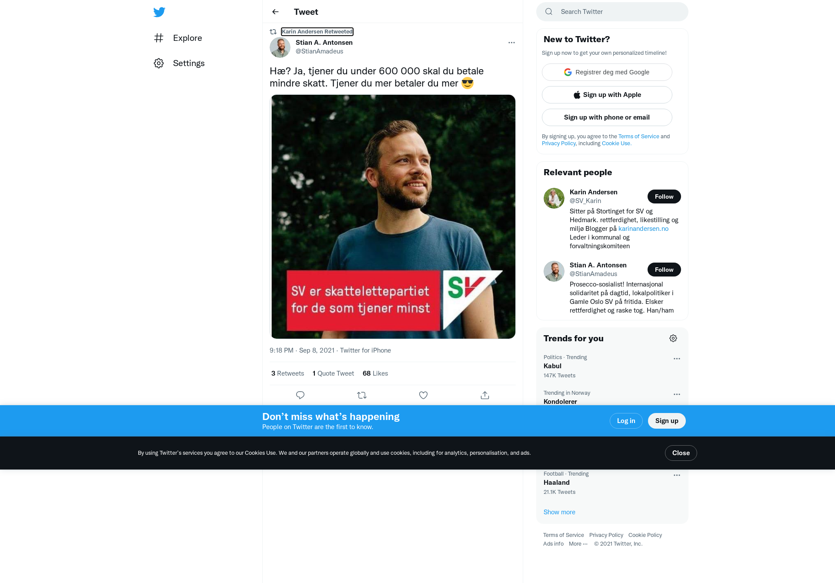Go back using the arrow icon
835x583 pixels.
point(275,12)
